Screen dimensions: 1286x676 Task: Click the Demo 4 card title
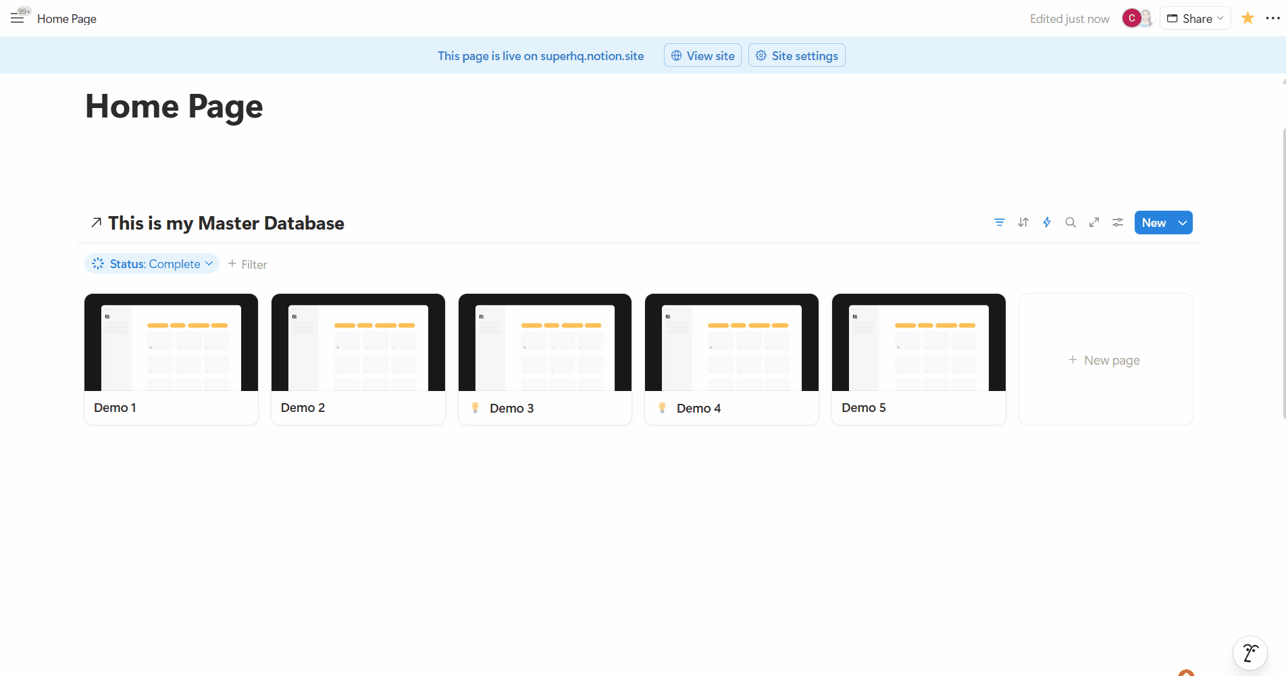[698, 408]
